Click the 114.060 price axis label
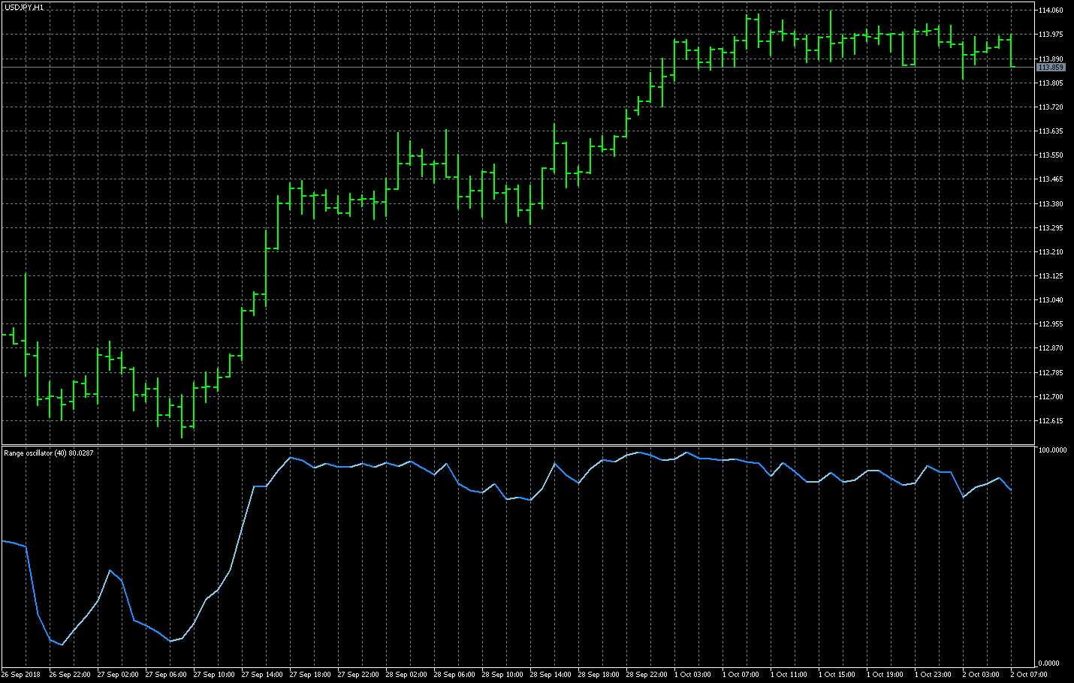The height and width of the screenshot is (683, 1074). tap(1050, 11)
